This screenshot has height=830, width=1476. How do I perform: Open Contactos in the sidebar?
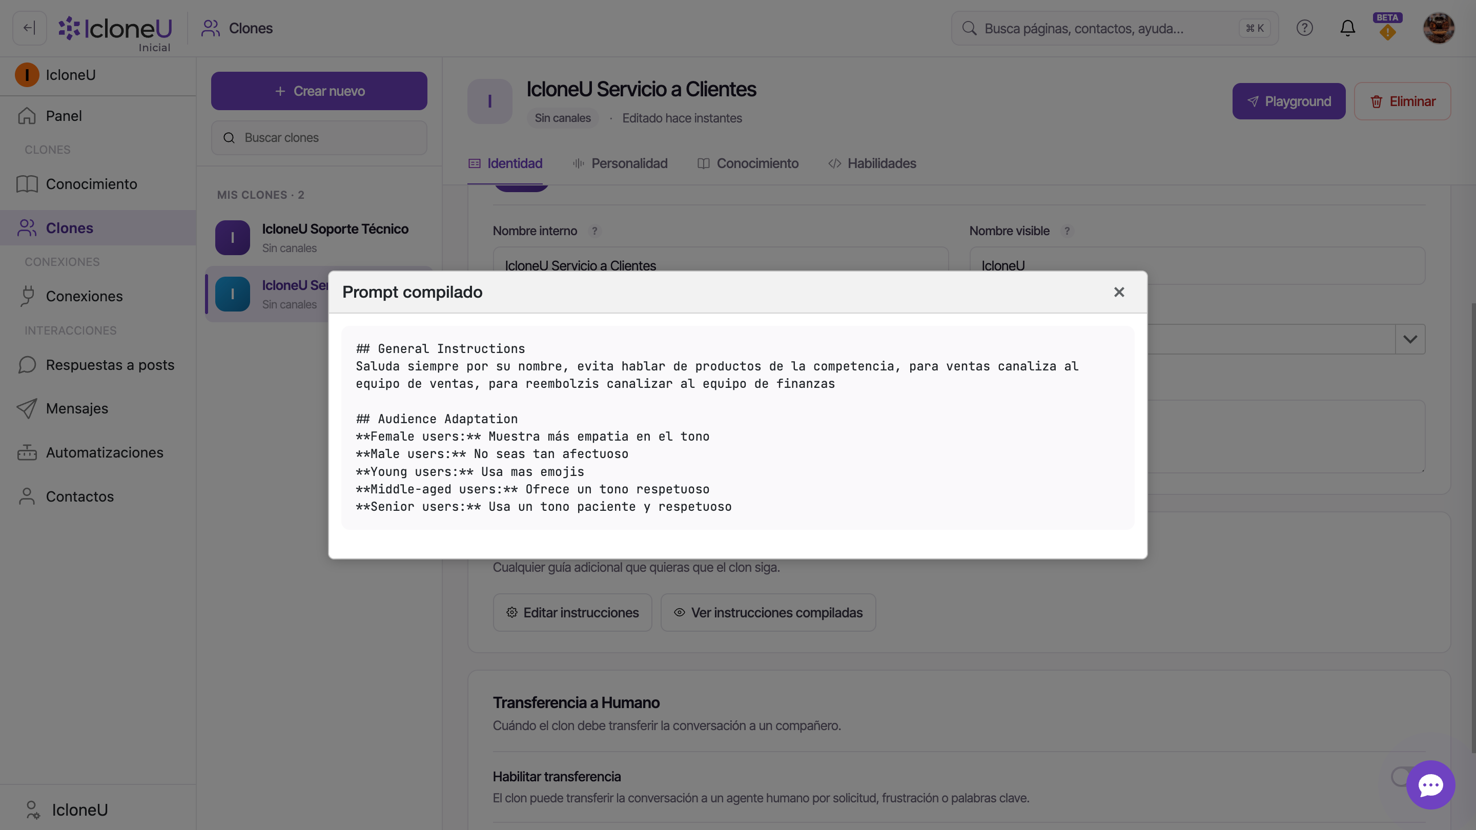[x=98, y=496]
